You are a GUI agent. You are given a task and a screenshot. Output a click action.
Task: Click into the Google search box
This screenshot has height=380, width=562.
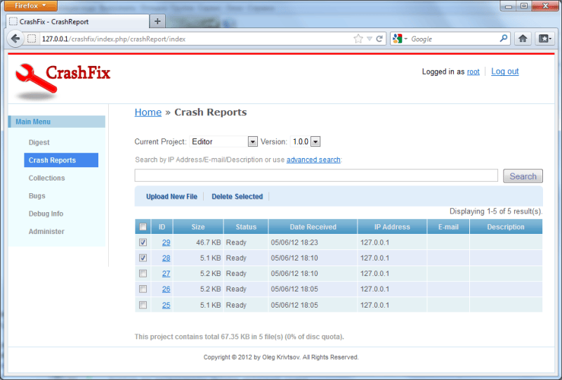point(453,39)
